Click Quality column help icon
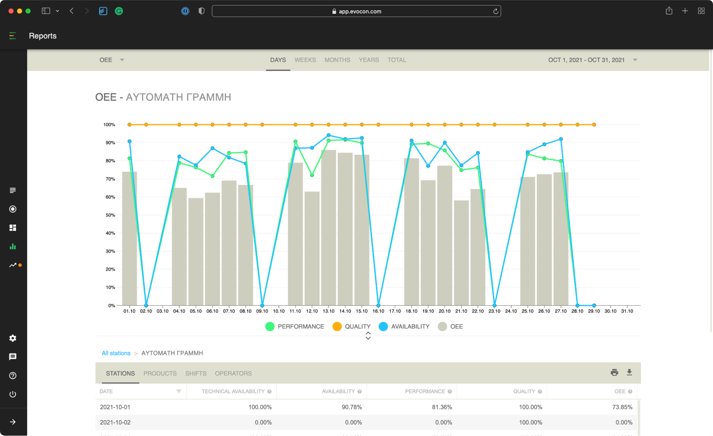Image resolution: width=713 pixels, height=436 pixels. pos(540,391)
